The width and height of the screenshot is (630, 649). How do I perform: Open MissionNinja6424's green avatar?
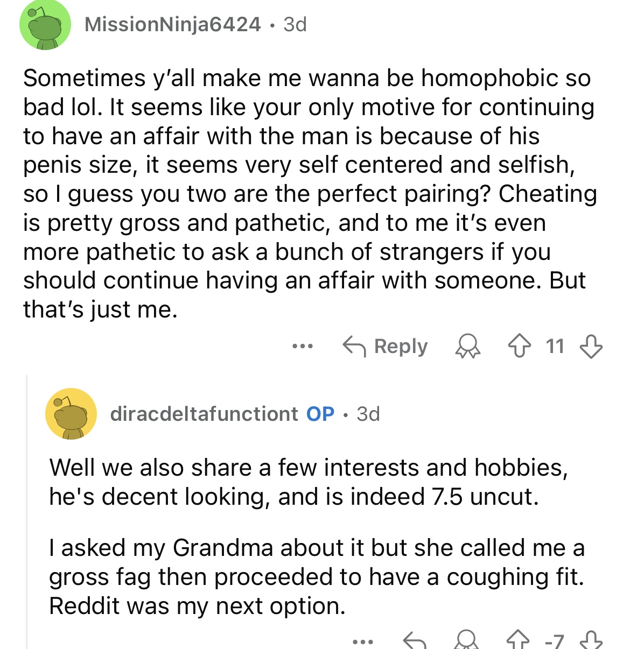[45, 25]
